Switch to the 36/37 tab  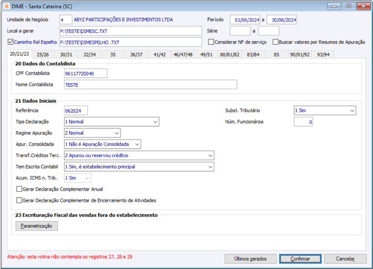(x=136, y=54)
